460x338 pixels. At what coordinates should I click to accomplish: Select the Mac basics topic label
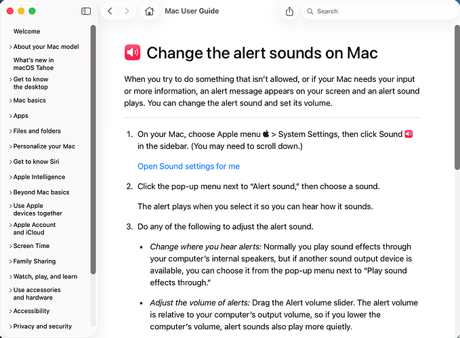click(30, 100)
